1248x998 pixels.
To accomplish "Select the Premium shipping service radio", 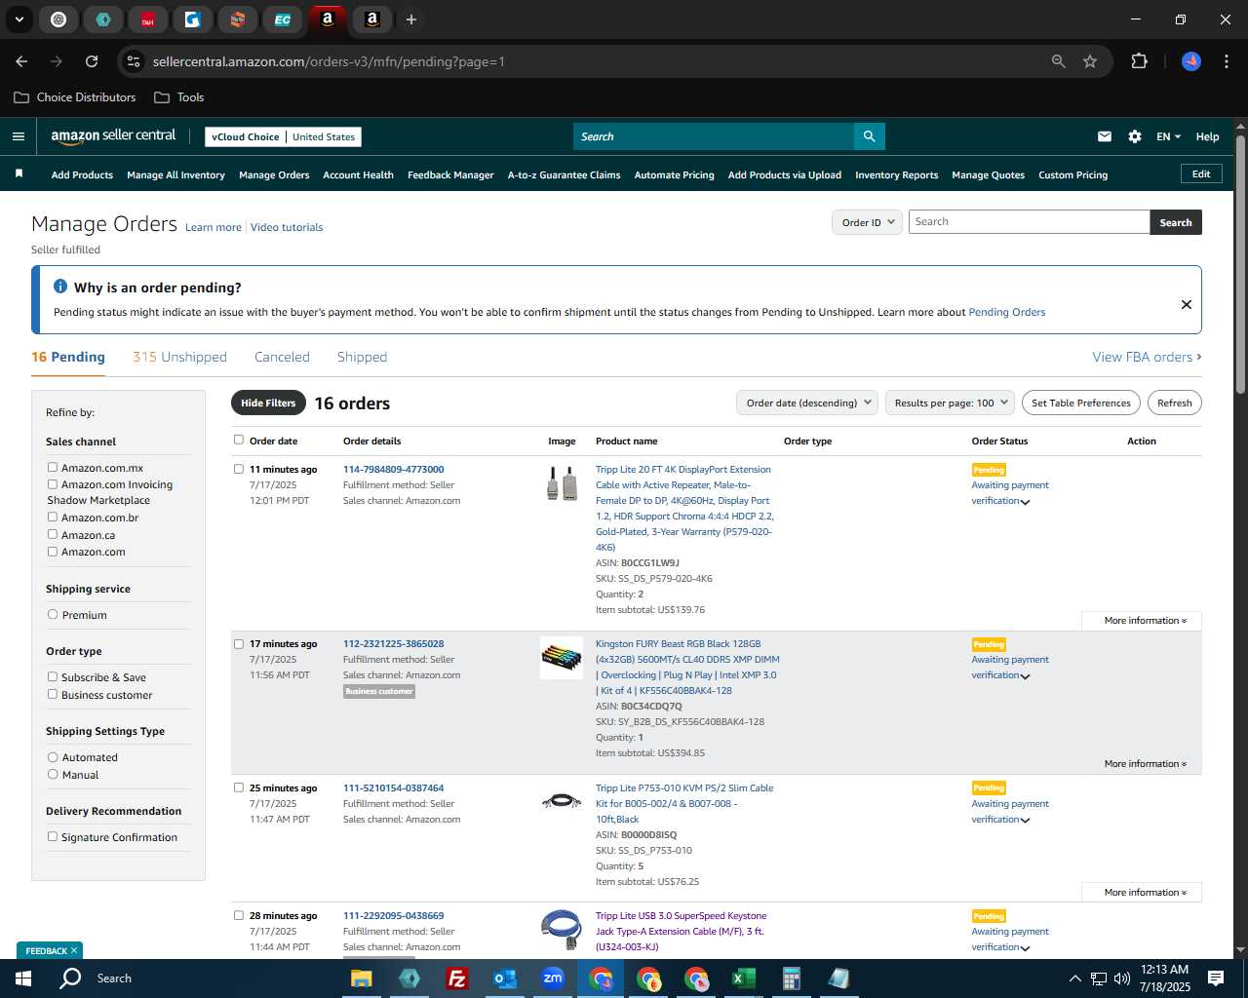I will tap(53, 615).
